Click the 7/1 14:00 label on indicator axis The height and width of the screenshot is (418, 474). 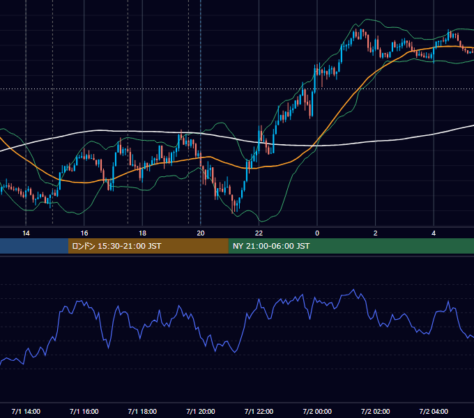(26, 412)
